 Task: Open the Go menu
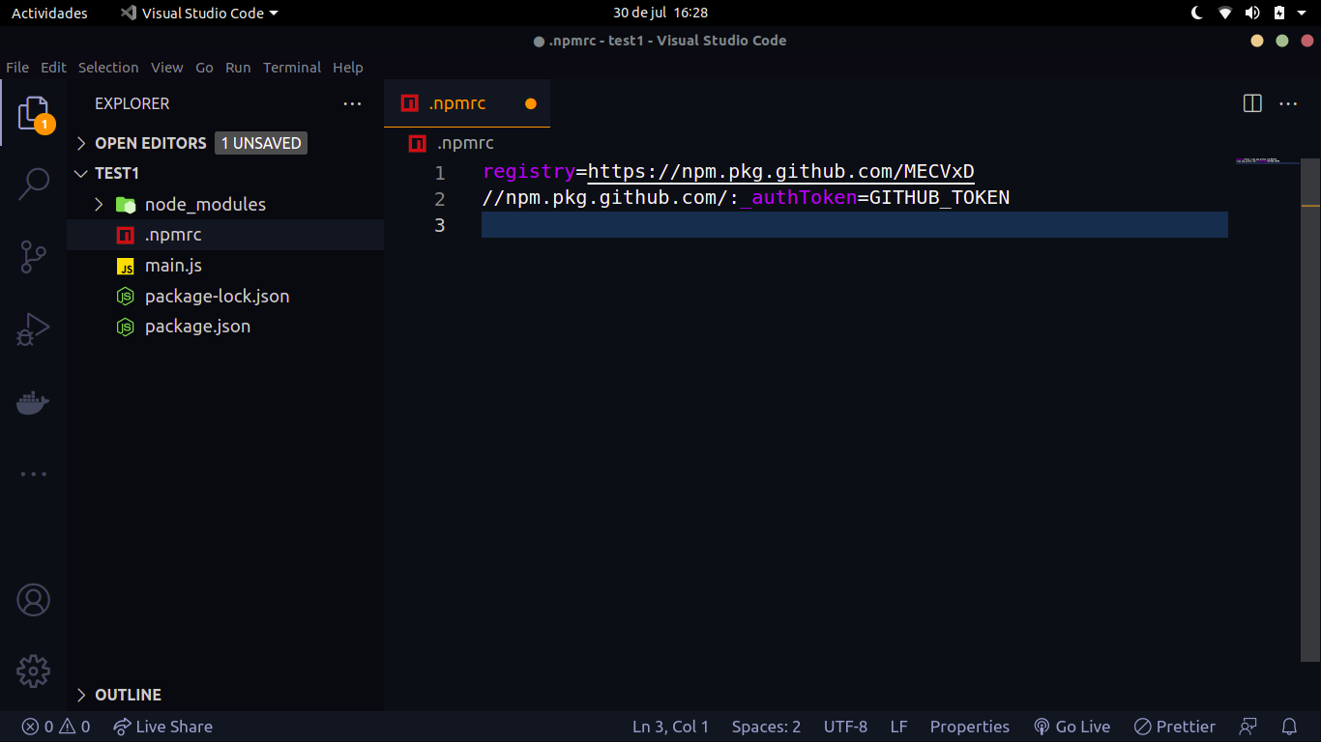pyautogui.click(x=204, y=68)
